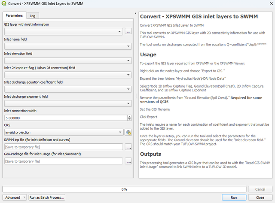This screenshot has height=203, width=275.
Task: Click Run as Batch Process button
Action: (x=46, y=197)
